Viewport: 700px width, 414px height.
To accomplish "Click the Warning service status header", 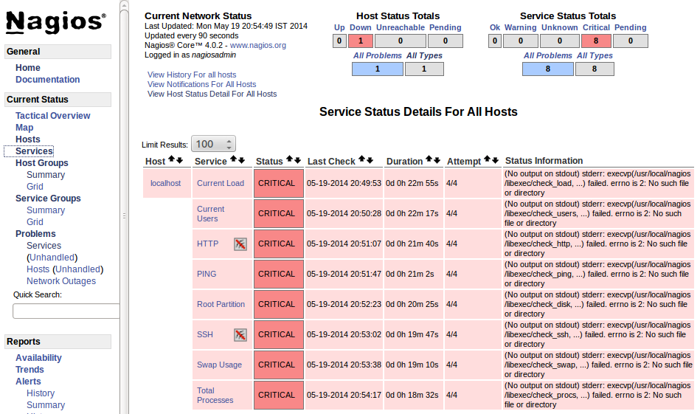I will click(x=521, y=27).
